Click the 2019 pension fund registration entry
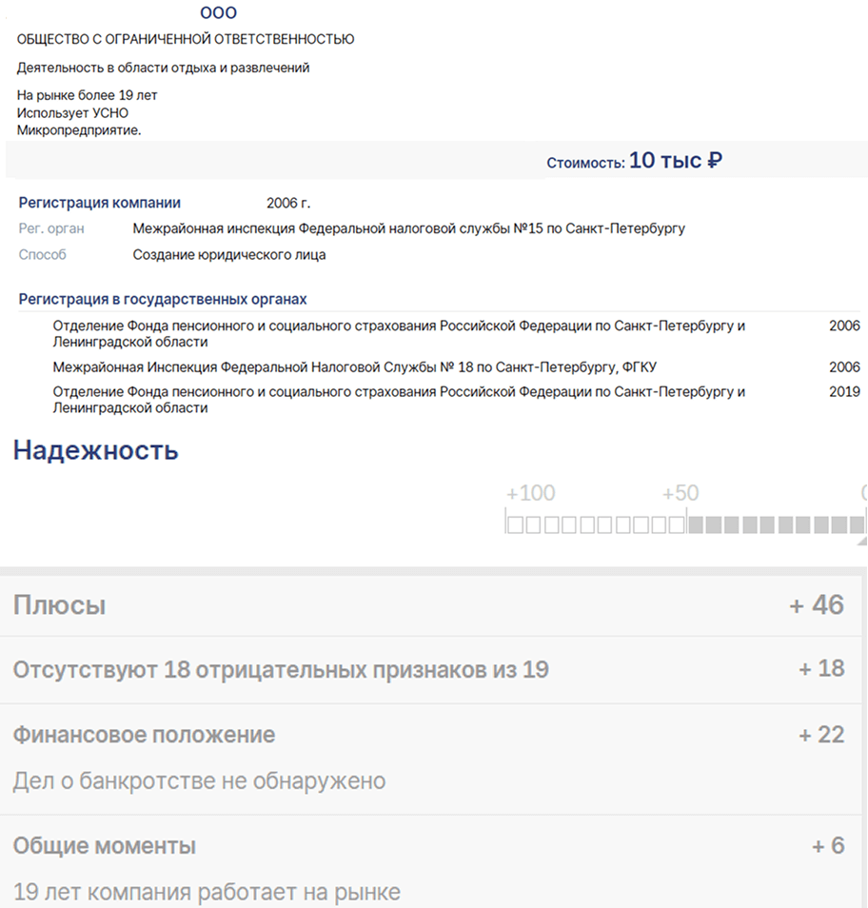868x908 pixels. (456, 400)
